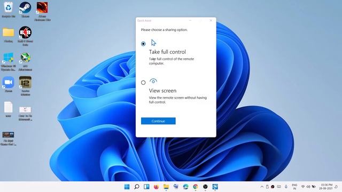342x192 pixels.
Task: Launch Google Chrome from the taskbar
Action: pyautogui.click(x=196, y=187)
